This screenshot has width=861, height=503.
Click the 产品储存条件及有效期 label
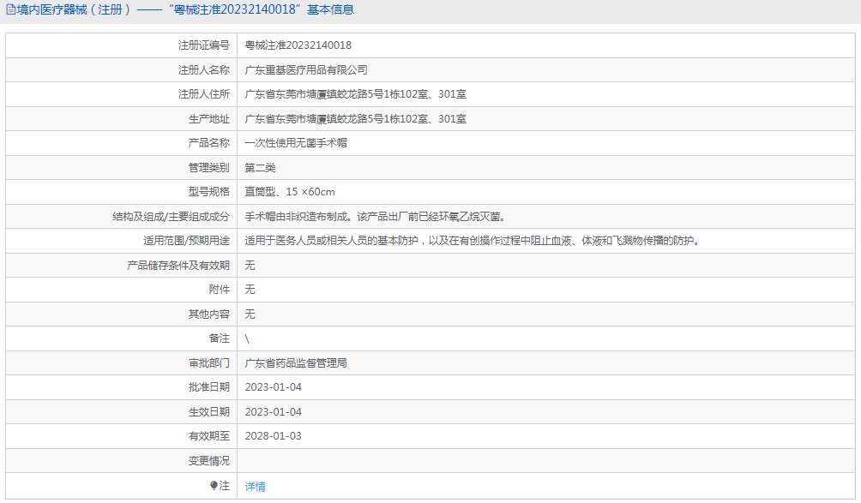(x=178, y=266)
